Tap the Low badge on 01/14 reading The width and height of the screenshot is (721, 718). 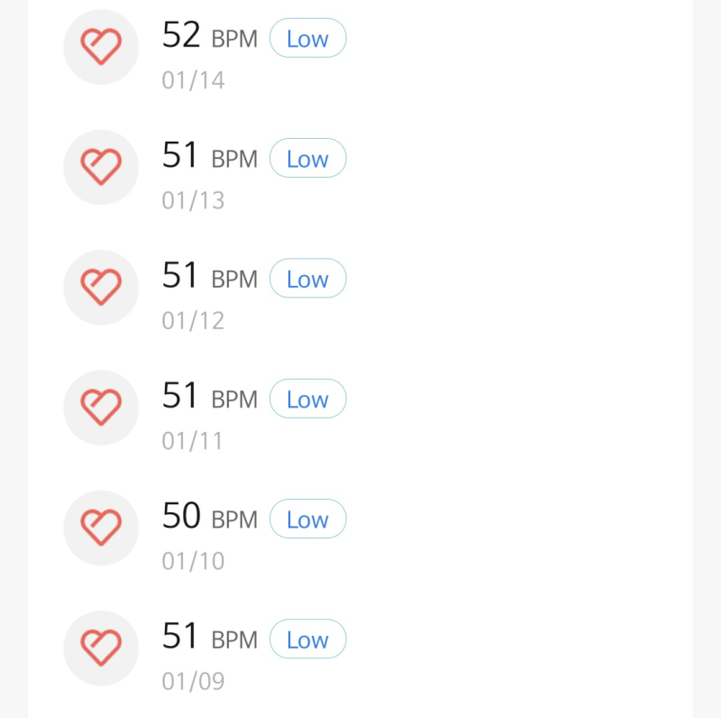coord(307,38)
